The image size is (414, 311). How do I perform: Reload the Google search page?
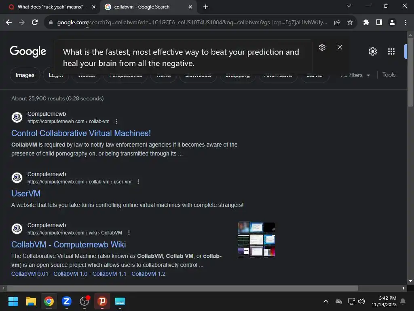pos(35,23)
